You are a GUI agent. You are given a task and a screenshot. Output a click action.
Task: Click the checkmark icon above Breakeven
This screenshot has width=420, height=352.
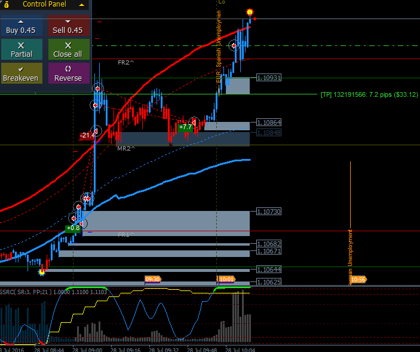pos(21,69)
